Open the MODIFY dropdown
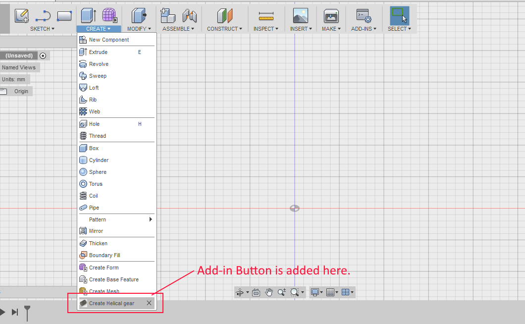The image size is (525, 324). [139, 29]
